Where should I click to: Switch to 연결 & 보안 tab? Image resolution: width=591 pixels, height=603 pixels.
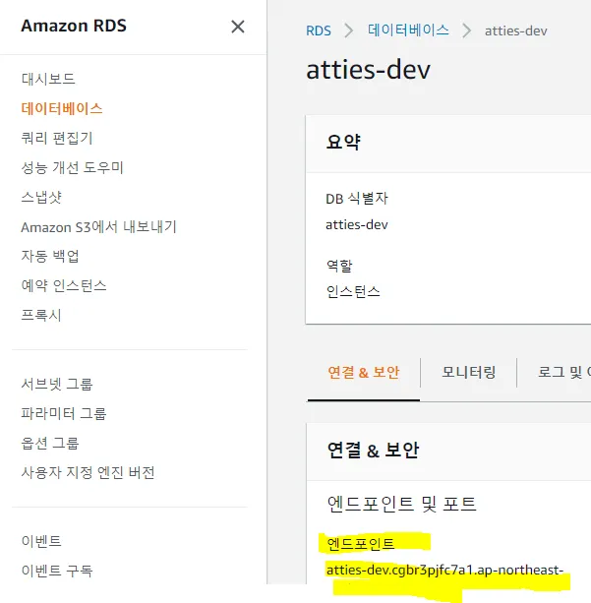364,373
